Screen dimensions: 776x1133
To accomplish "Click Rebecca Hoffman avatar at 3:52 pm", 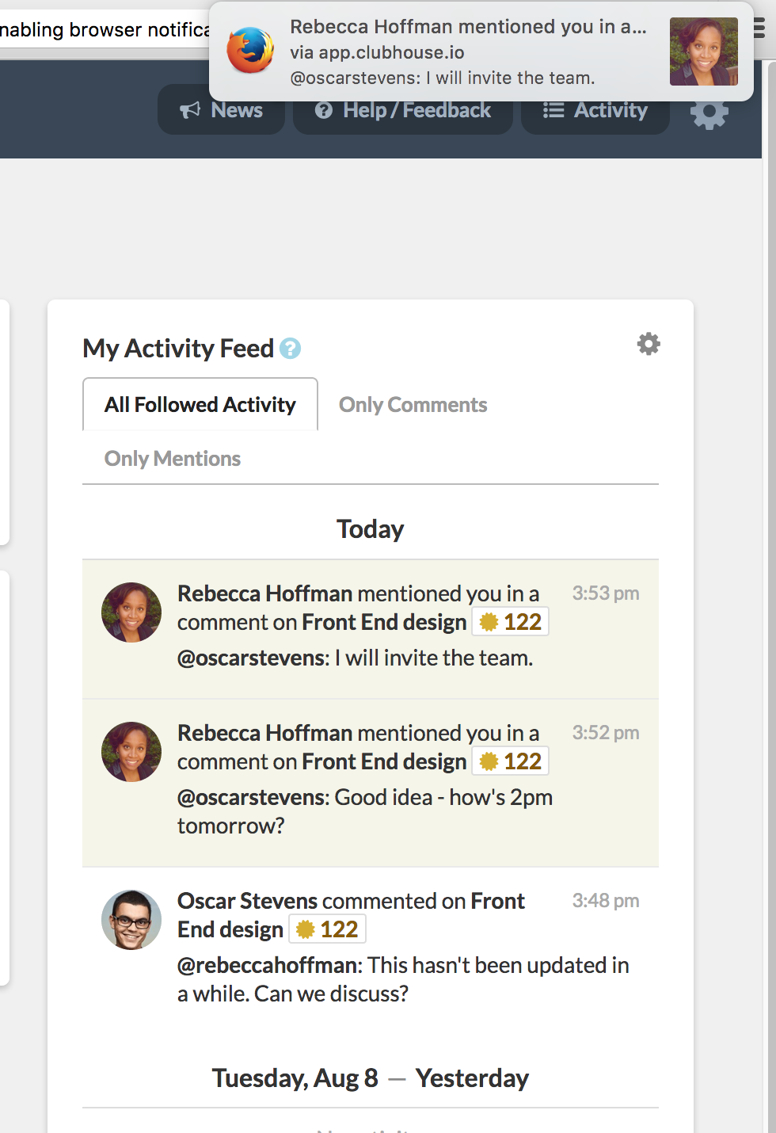I will (x=131, y=752).
